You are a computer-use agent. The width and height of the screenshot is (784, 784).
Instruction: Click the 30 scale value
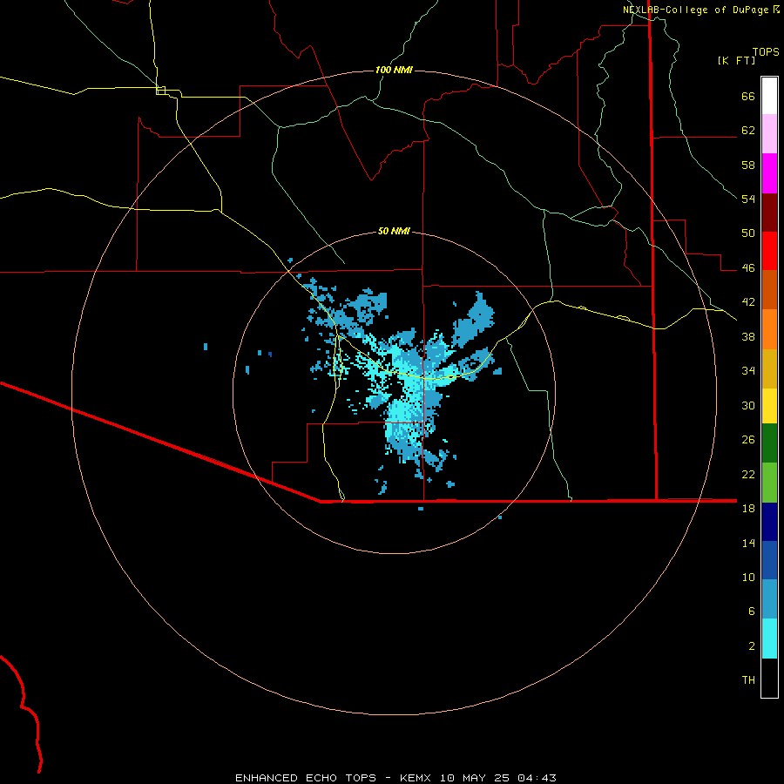[748, 405]
